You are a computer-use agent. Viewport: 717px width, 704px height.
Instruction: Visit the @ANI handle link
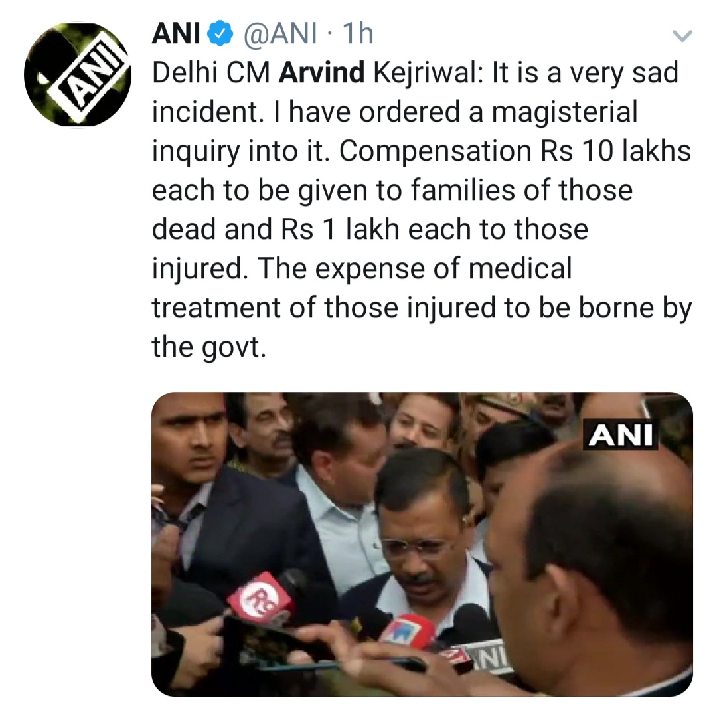(x=280, y=33)
